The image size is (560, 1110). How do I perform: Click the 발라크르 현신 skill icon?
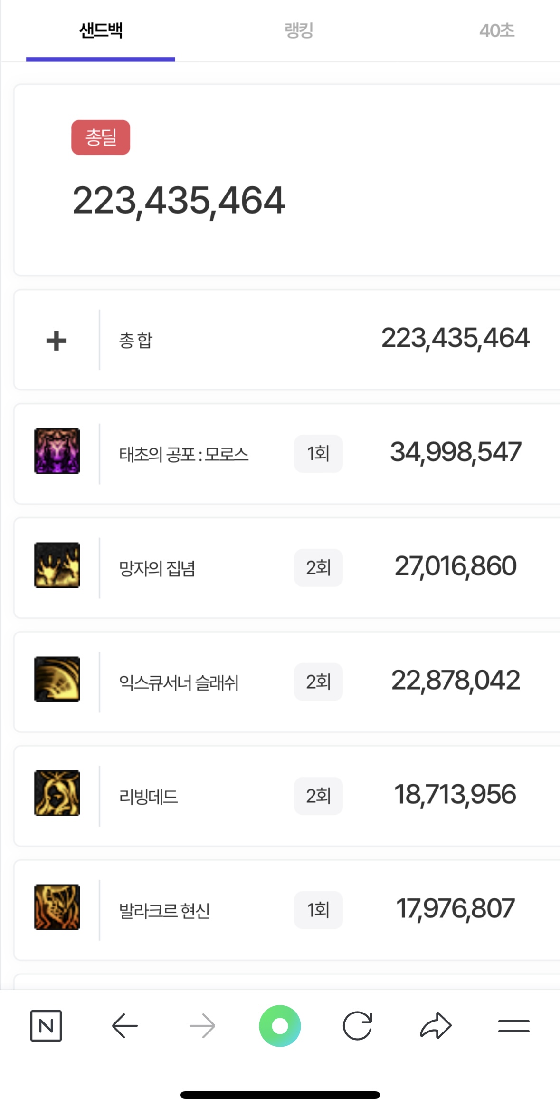57,907
